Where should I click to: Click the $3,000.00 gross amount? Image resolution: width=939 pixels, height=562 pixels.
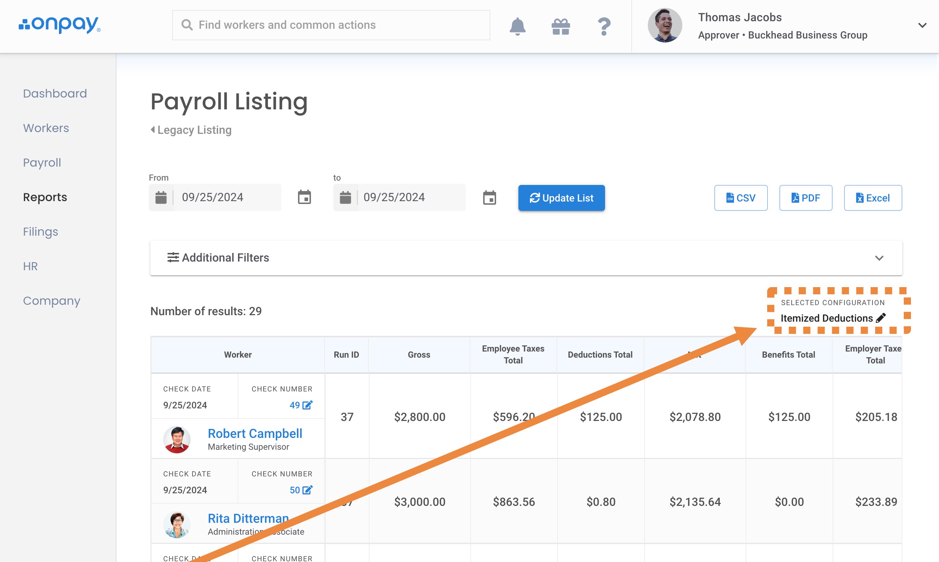click(420, 502)
